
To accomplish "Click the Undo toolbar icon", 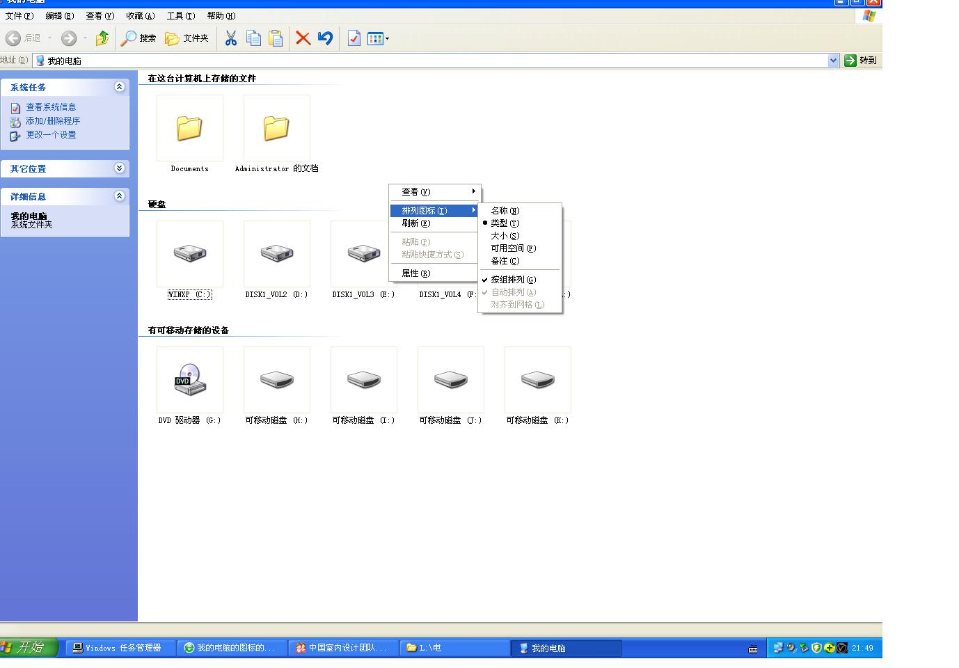I will 325,38.
